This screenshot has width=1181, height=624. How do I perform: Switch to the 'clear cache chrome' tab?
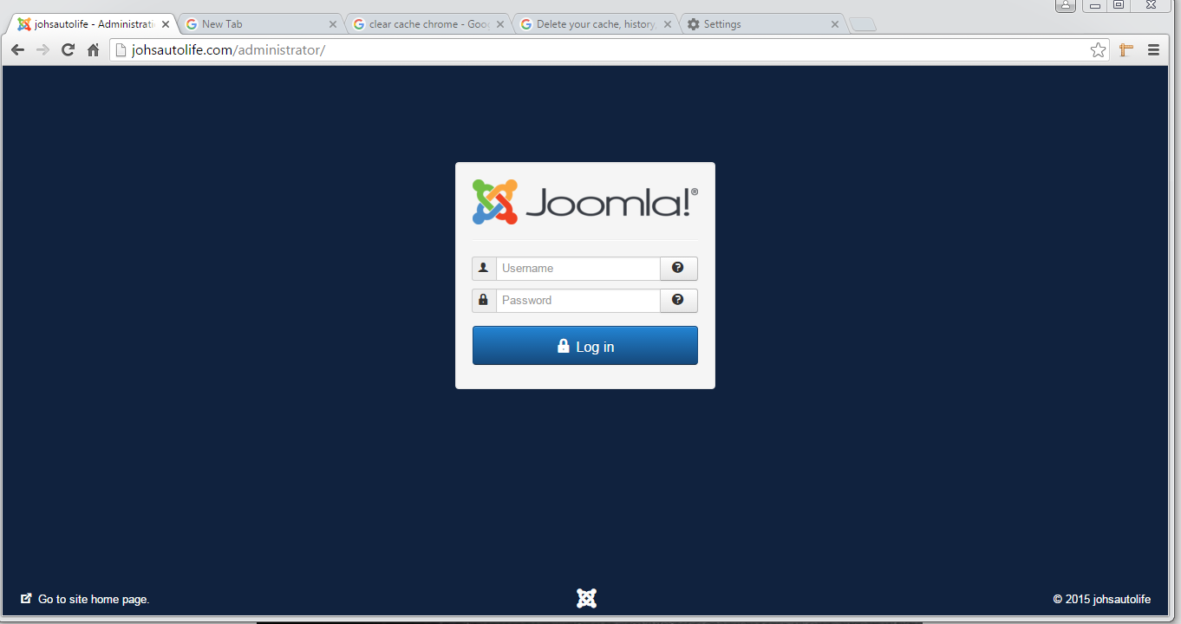coord(421,24)
